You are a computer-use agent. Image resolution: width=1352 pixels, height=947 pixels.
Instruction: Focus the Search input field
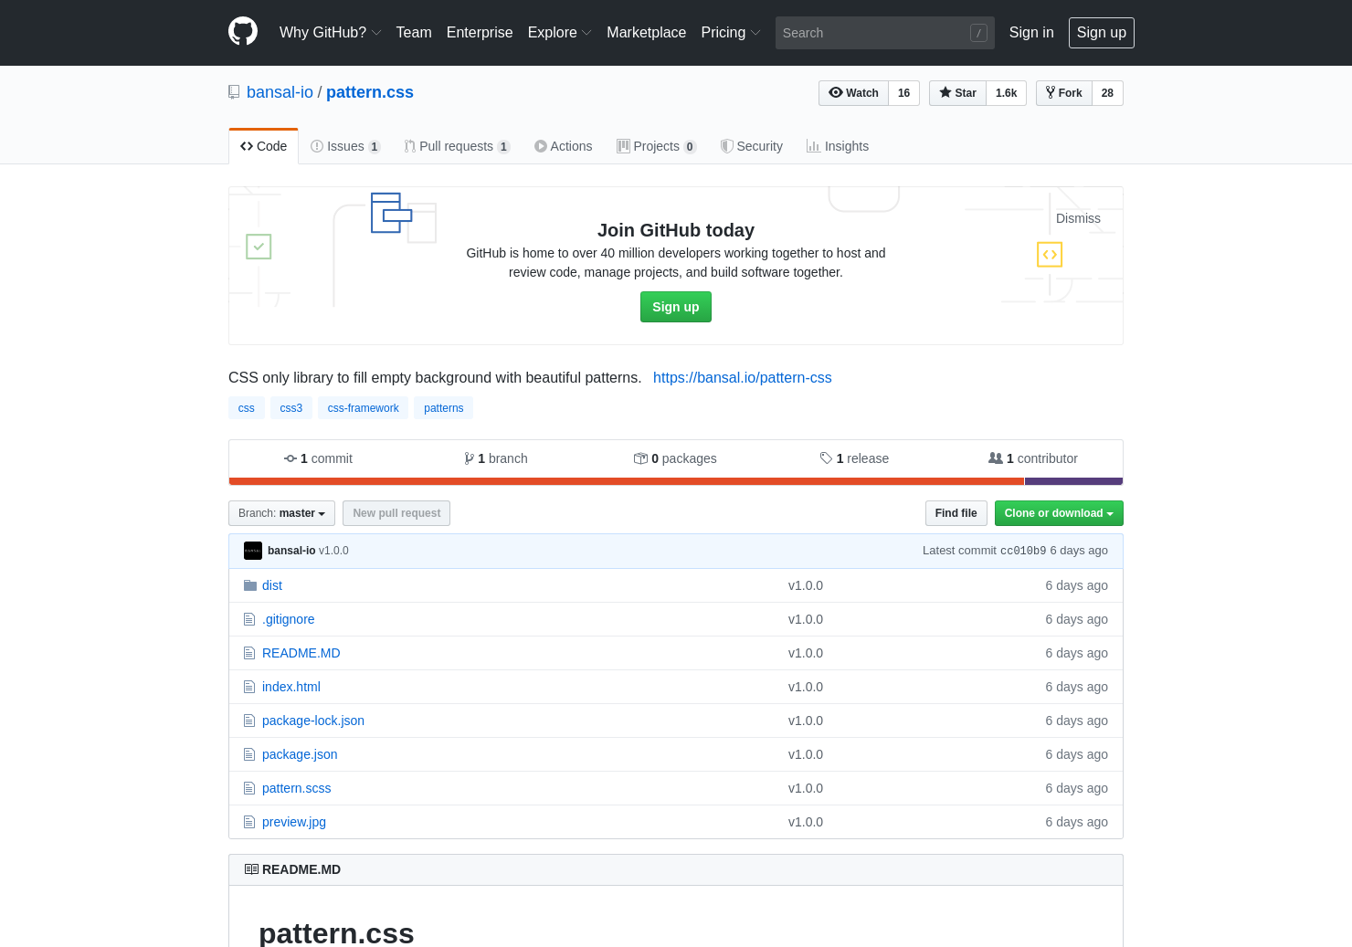coord(885,33)
